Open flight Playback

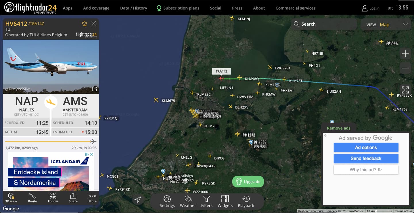[x=246, y=201]
